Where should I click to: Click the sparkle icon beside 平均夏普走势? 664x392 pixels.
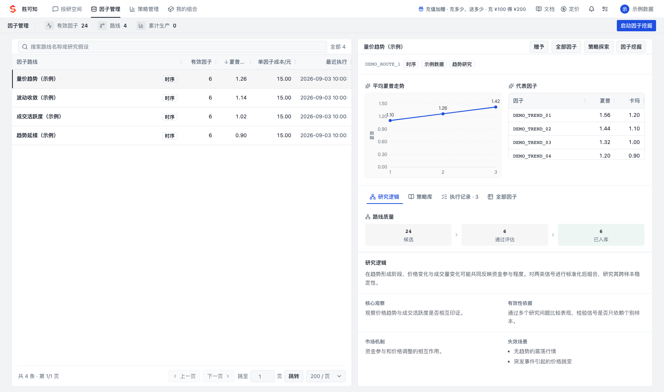[x=368, y=86]
